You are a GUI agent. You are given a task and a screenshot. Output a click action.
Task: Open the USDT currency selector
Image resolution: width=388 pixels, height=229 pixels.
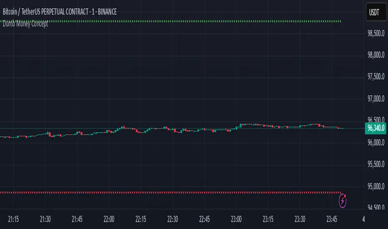pyautogui.click(x=375, y=12)
